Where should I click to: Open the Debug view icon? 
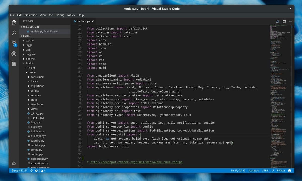point(14,54)
